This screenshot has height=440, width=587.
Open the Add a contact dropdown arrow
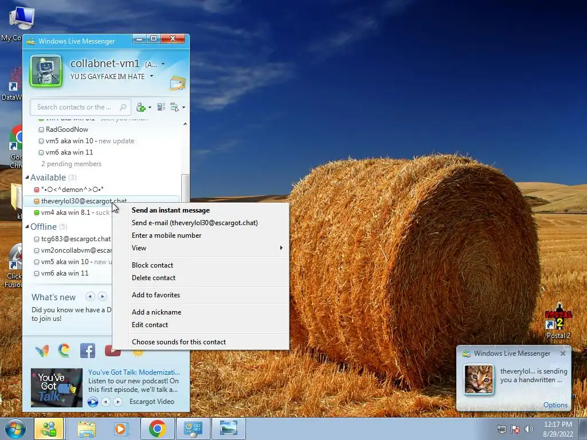pyautogui.click(x=150, y=108)
